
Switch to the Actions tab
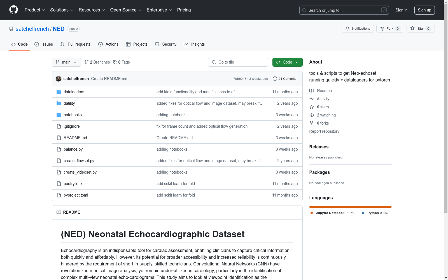point(108,44)
